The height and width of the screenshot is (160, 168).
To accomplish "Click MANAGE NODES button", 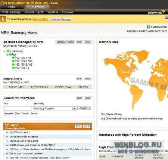I will click(x=65, y=42).
